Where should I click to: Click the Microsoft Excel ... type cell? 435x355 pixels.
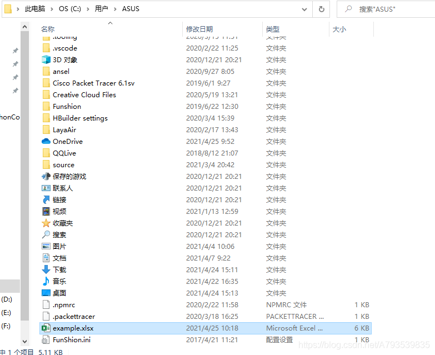coord(294,328)
